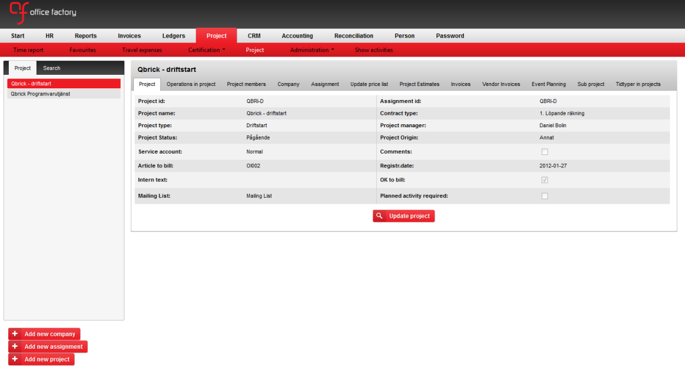Image resolution: width=685 pixels, height=374 pixels.
Task: Select the Project main menu tab
Action: point(216,36)
